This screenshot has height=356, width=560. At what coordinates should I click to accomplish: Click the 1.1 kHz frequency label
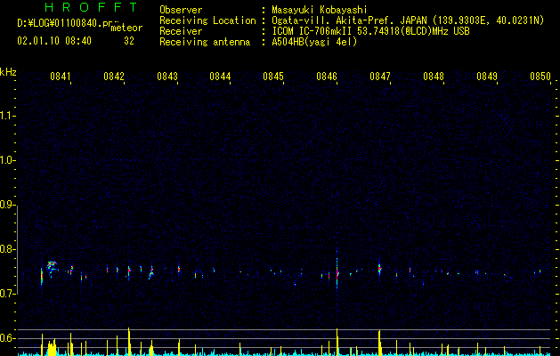click(7, 116)
